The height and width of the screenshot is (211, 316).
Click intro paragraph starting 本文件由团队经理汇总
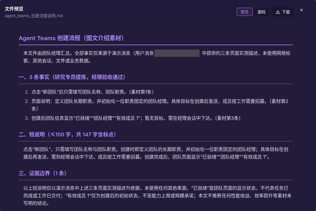(157, 57)
